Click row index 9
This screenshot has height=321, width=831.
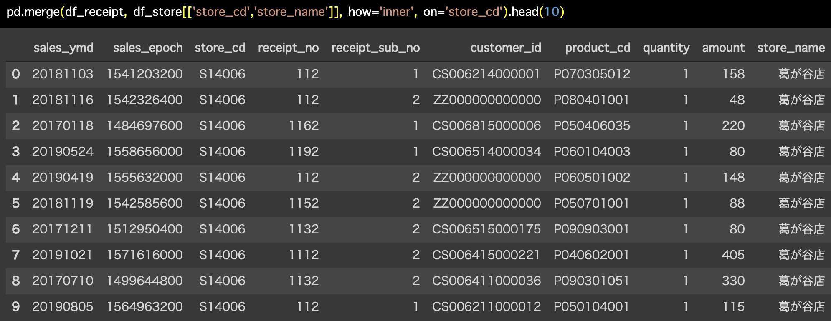[16, 307]
